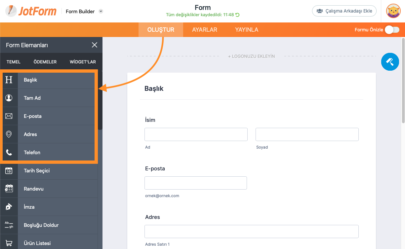
Task: Switch to the AYARLAR tab
Action: click(205, 30)
